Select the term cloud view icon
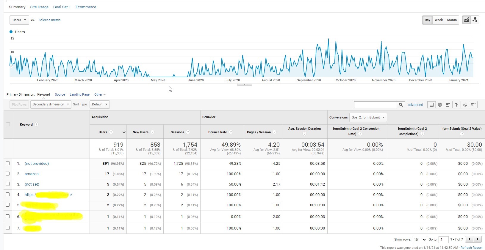The height and width of the screenshot is (250, 485). [x=465, y=105]
